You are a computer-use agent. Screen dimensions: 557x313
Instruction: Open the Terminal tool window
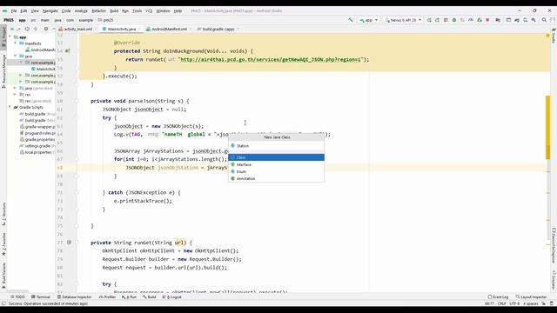[41, 297]
